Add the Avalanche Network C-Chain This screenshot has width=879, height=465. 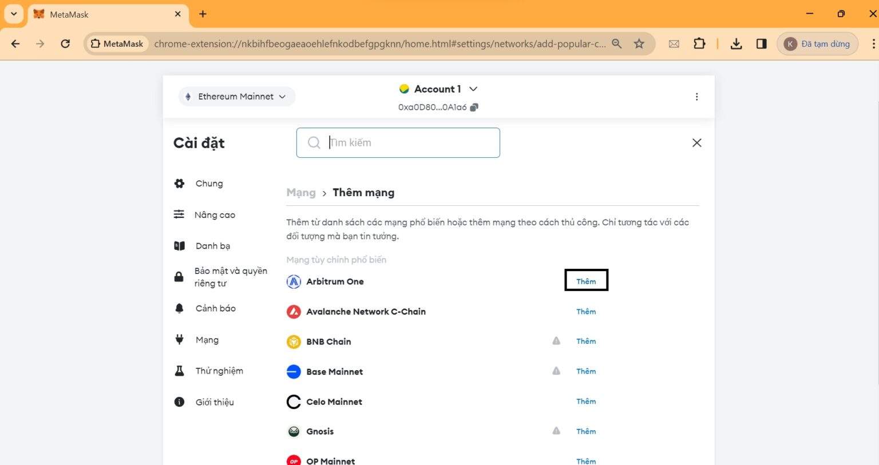(x=586, y=311)
